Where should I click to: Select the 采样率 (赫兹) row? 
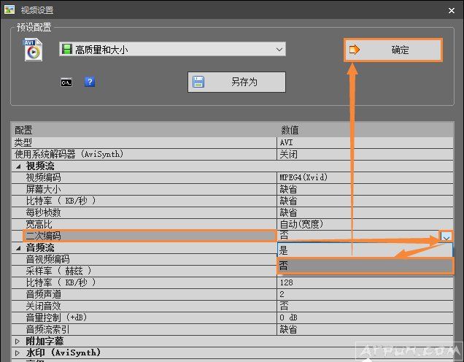144,271
